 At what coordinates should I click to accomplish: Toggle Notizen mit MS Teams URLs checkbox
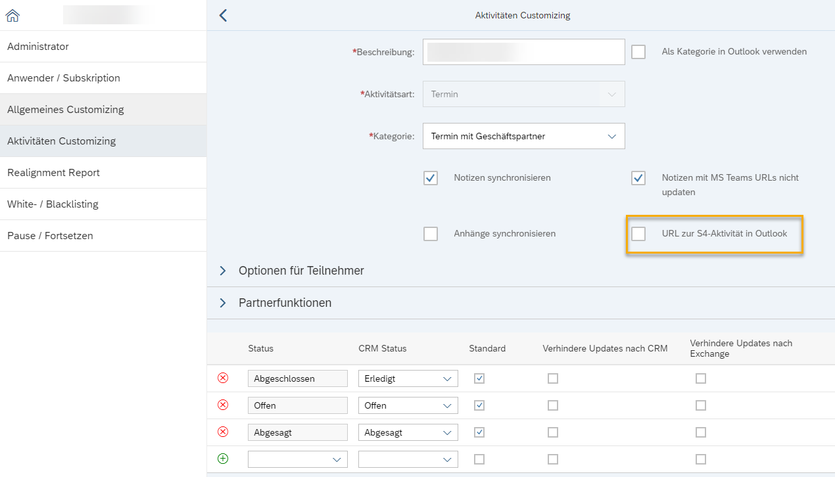[x=638, y=178]
